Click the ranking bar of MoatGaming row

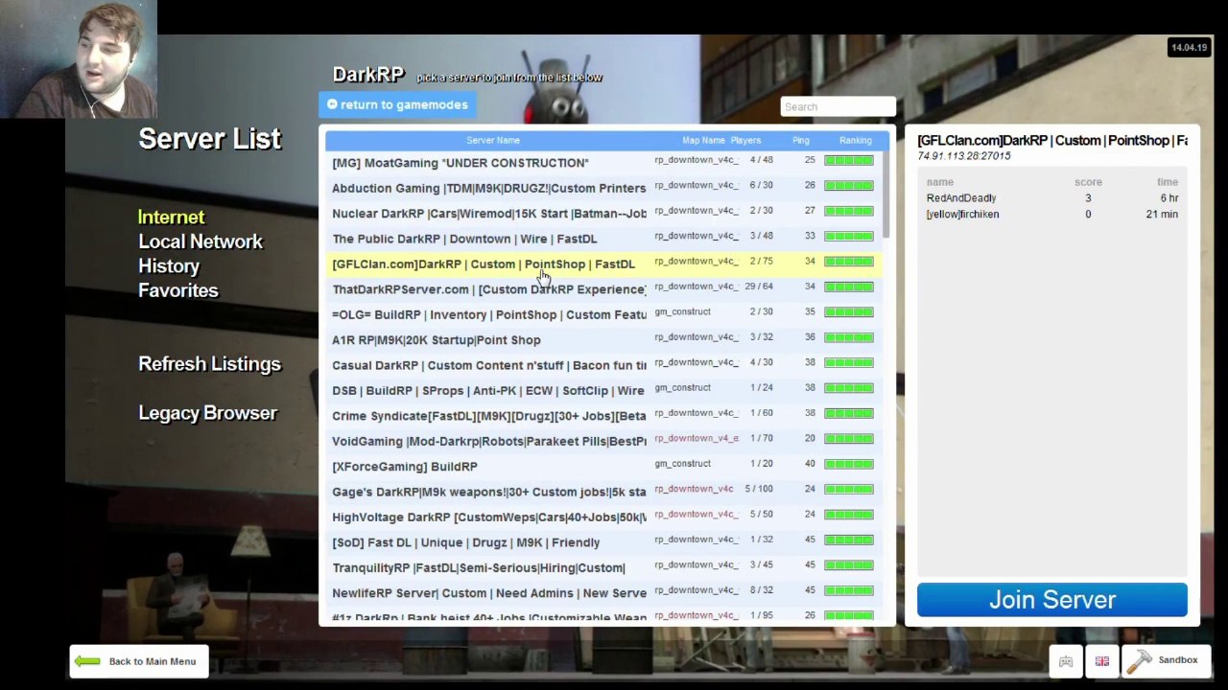point(848,160)
